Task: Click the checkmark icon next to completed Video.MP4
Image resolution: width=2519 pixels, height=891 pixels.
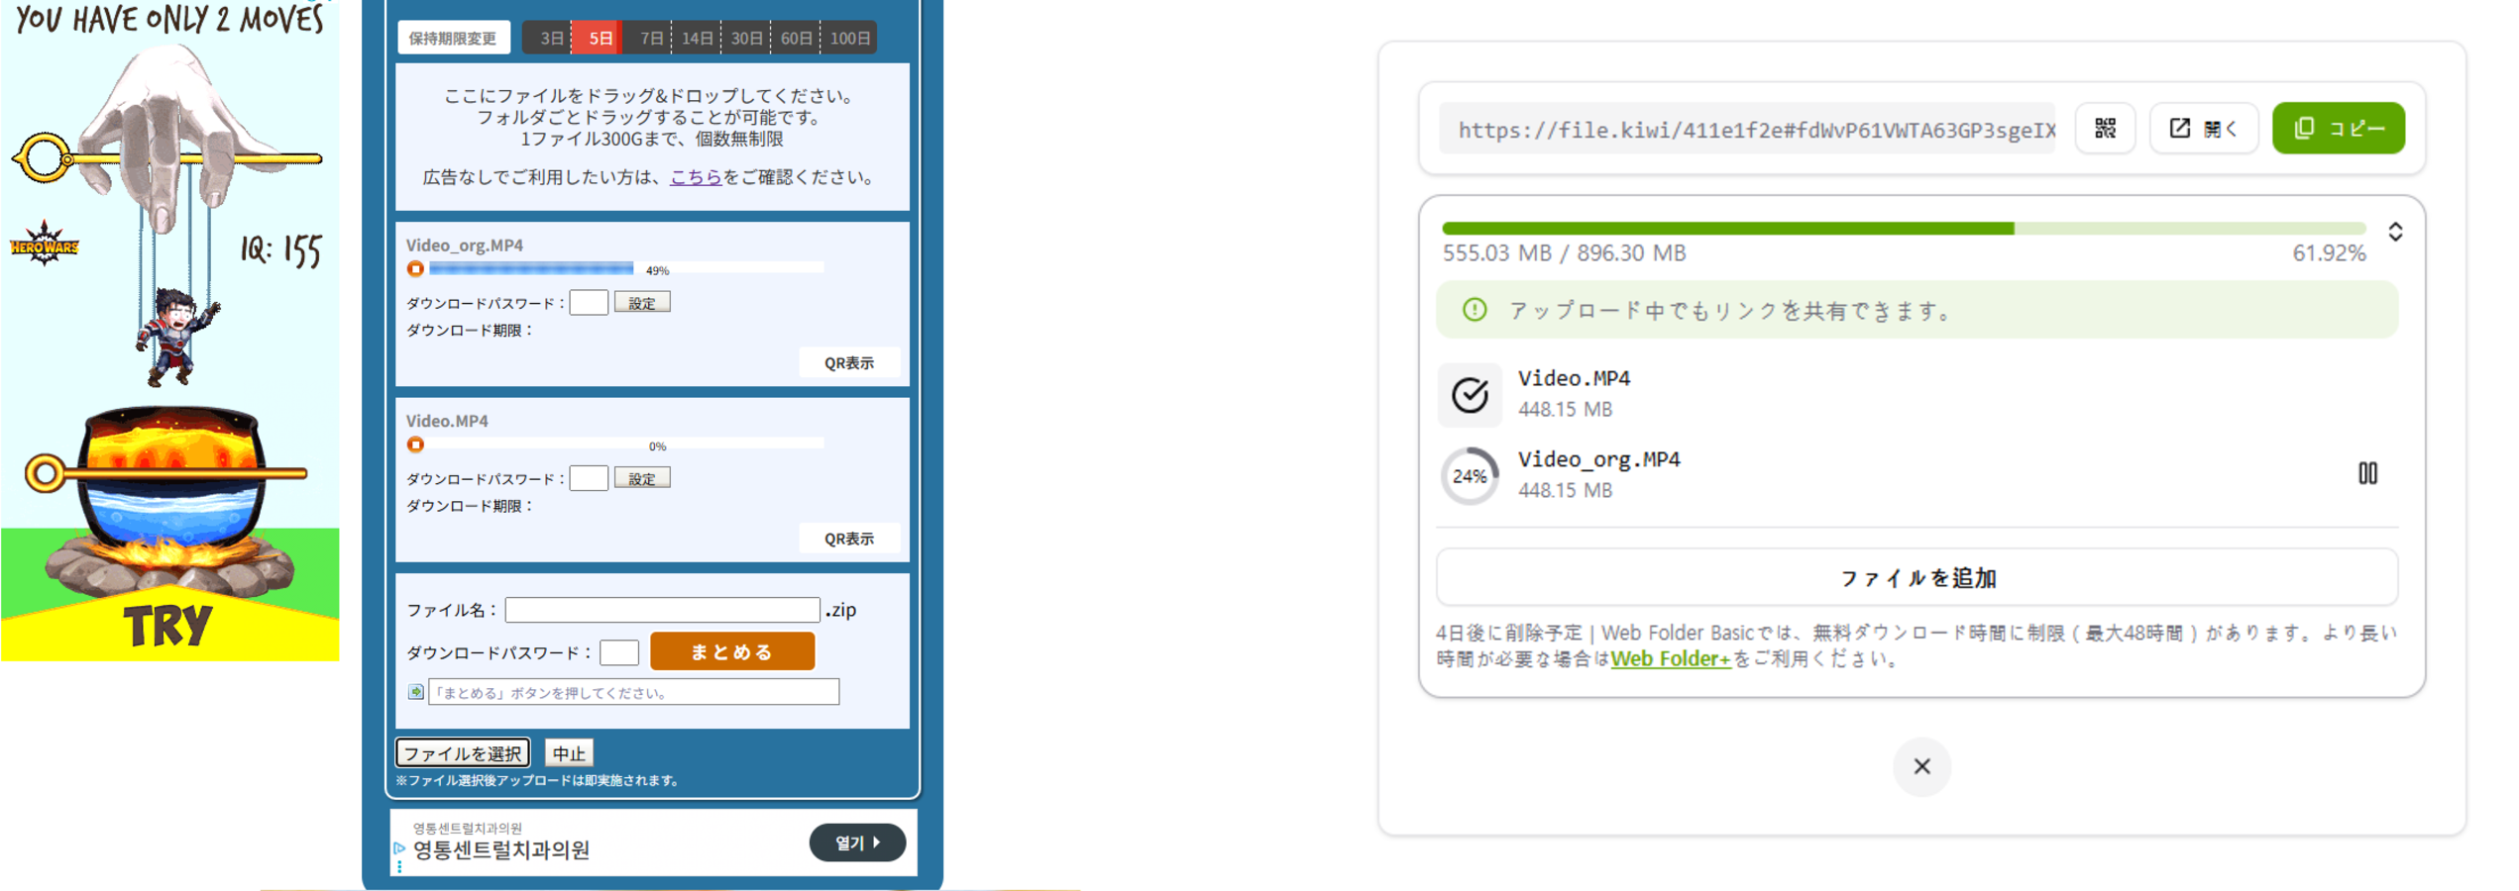Action: click(1470, 393)
